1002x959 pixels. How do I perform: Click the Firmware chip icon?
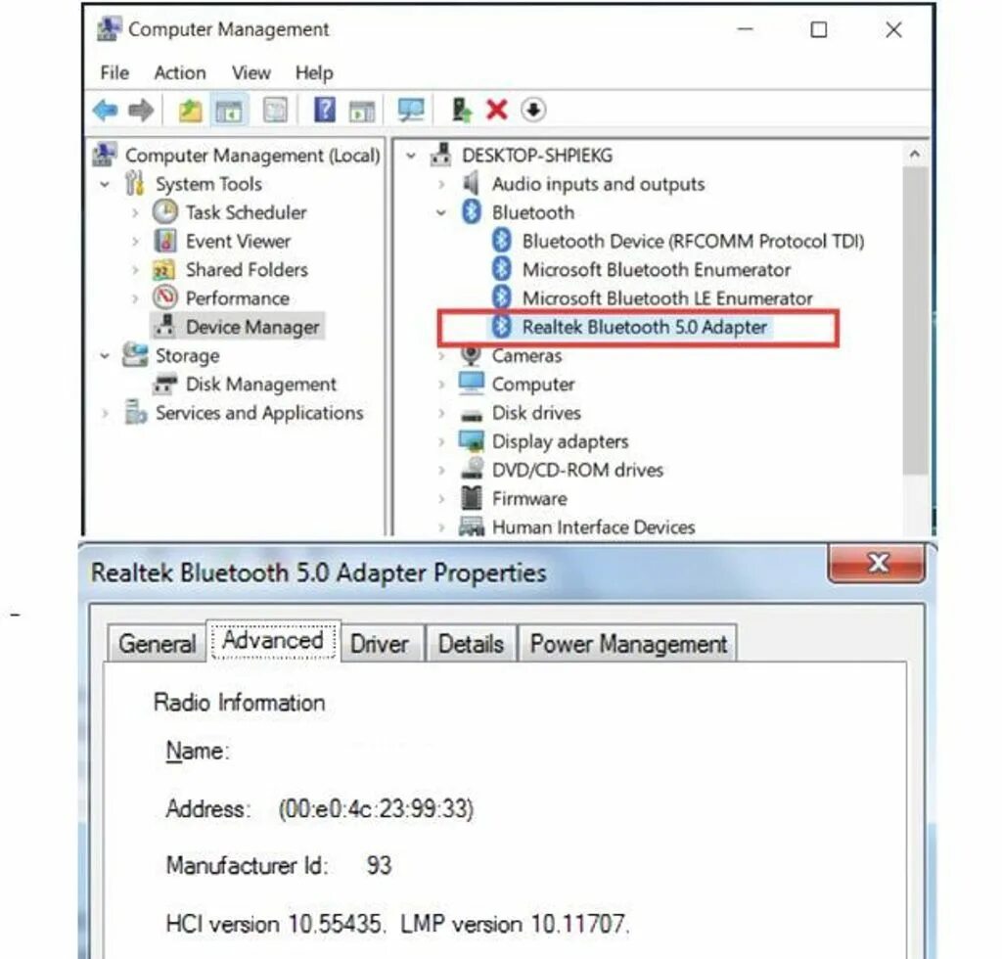pos(472,498)
